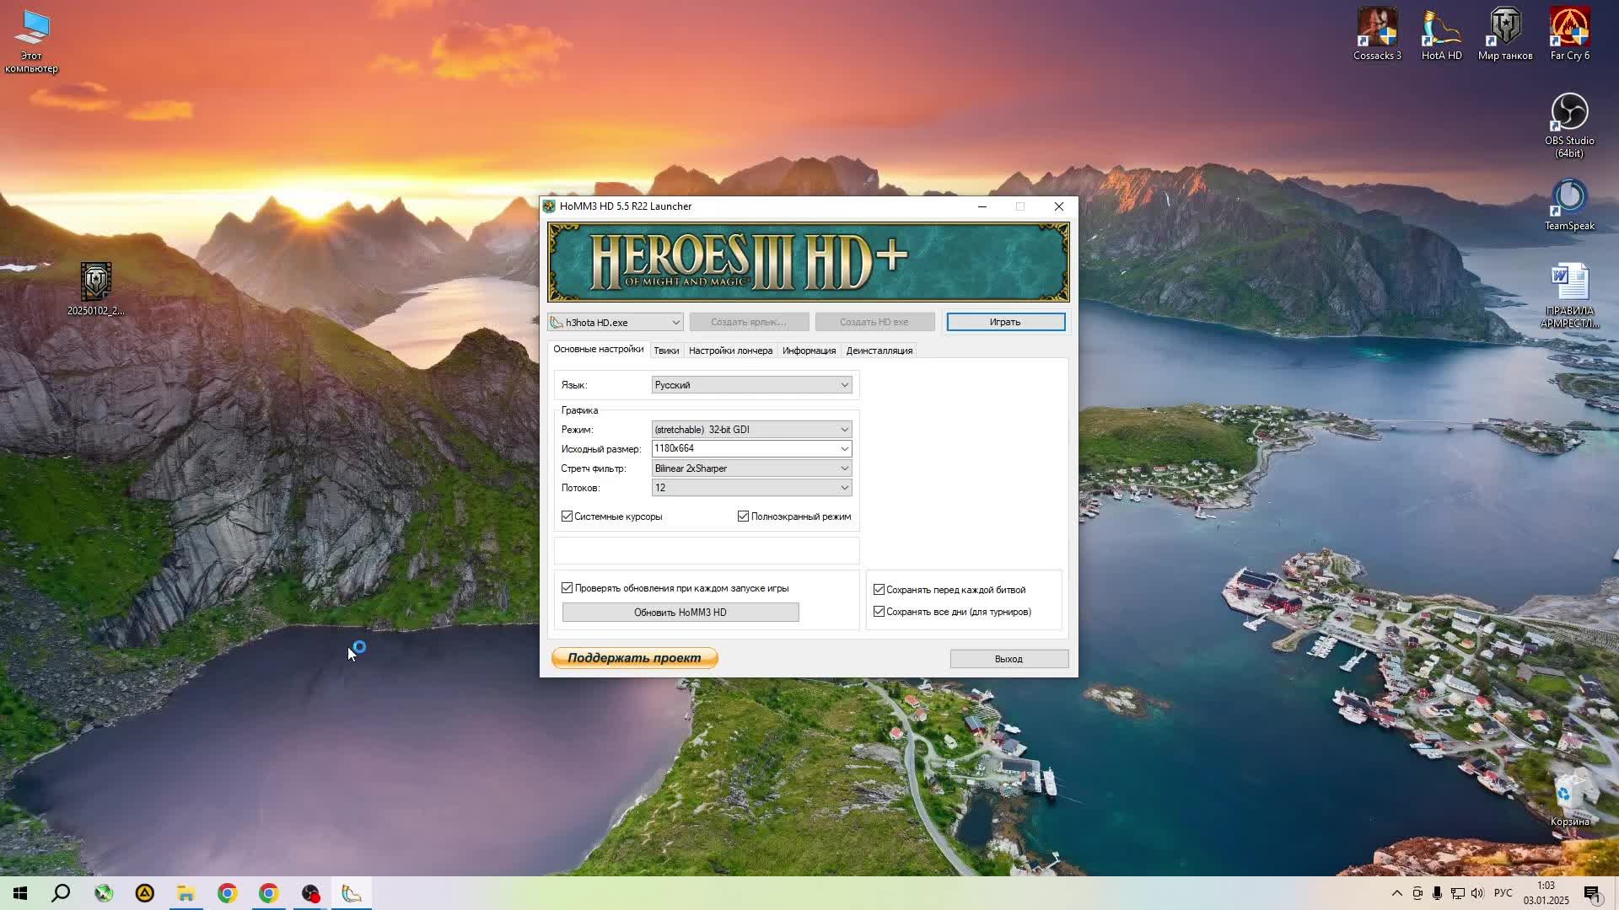Select the Мир танков desktop icon
Screen dimensions: 1619x910
pyautogui.click(x=1505, y=34)
